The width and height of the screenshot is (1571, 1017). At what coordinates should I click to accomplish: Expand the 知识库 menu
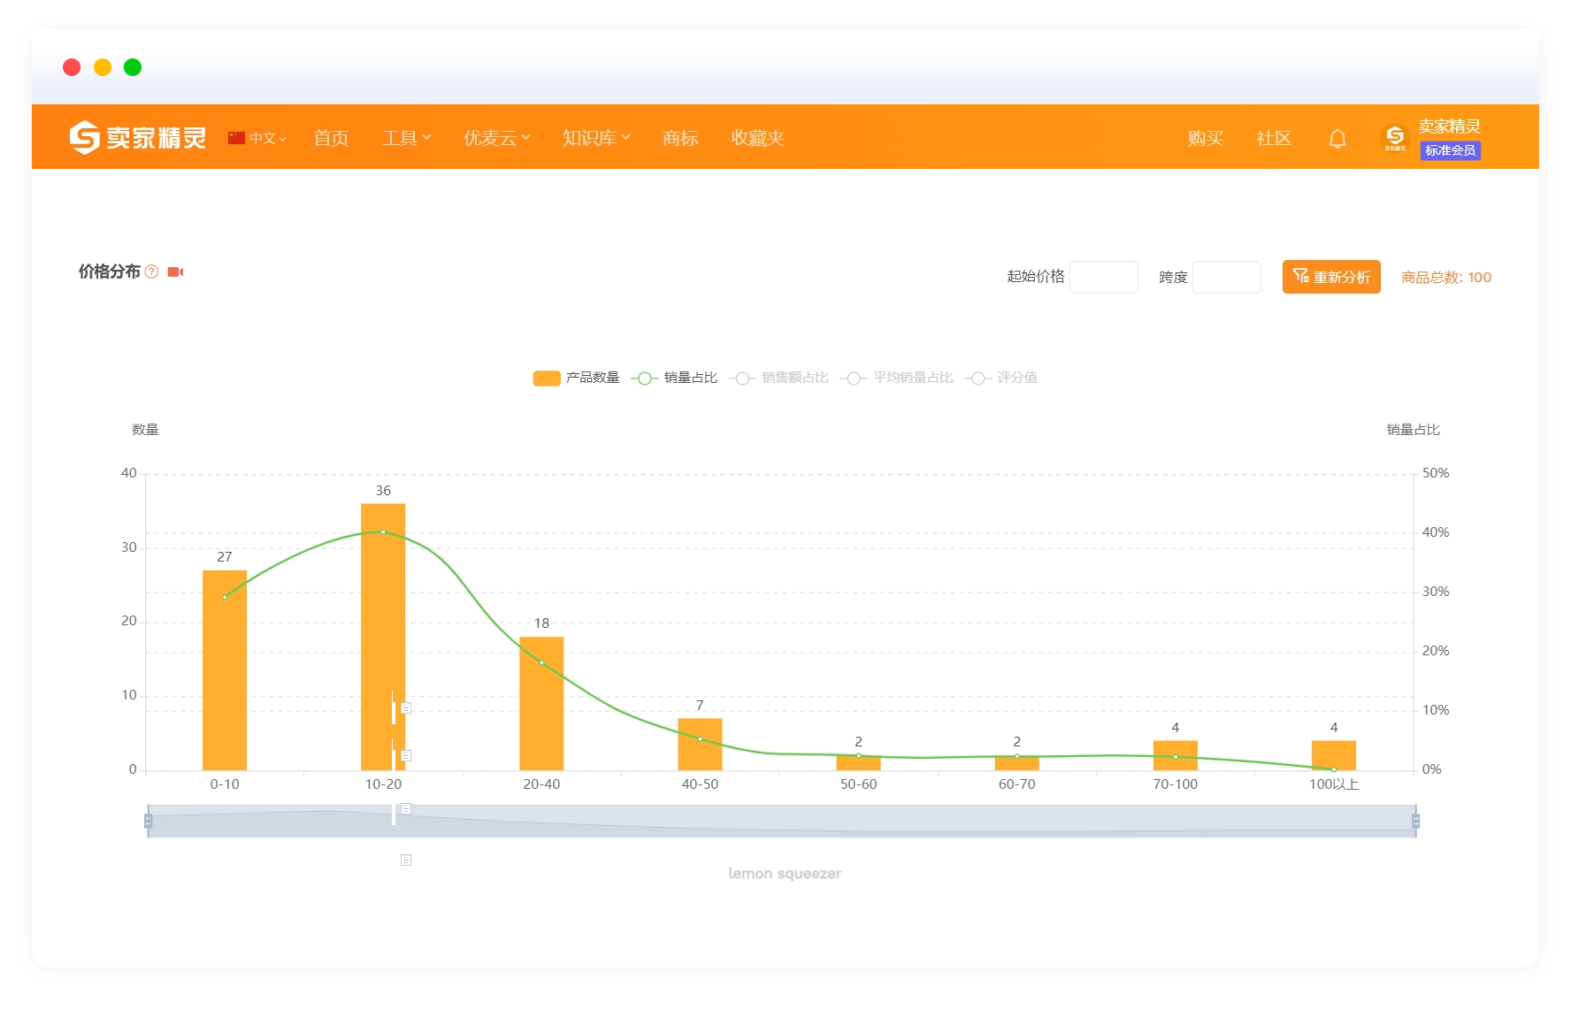[596, 138]
